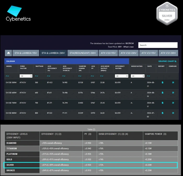183x176 pixels.
Task: Click the DIAMOND efficiency level row
Action: click(91, 143)
